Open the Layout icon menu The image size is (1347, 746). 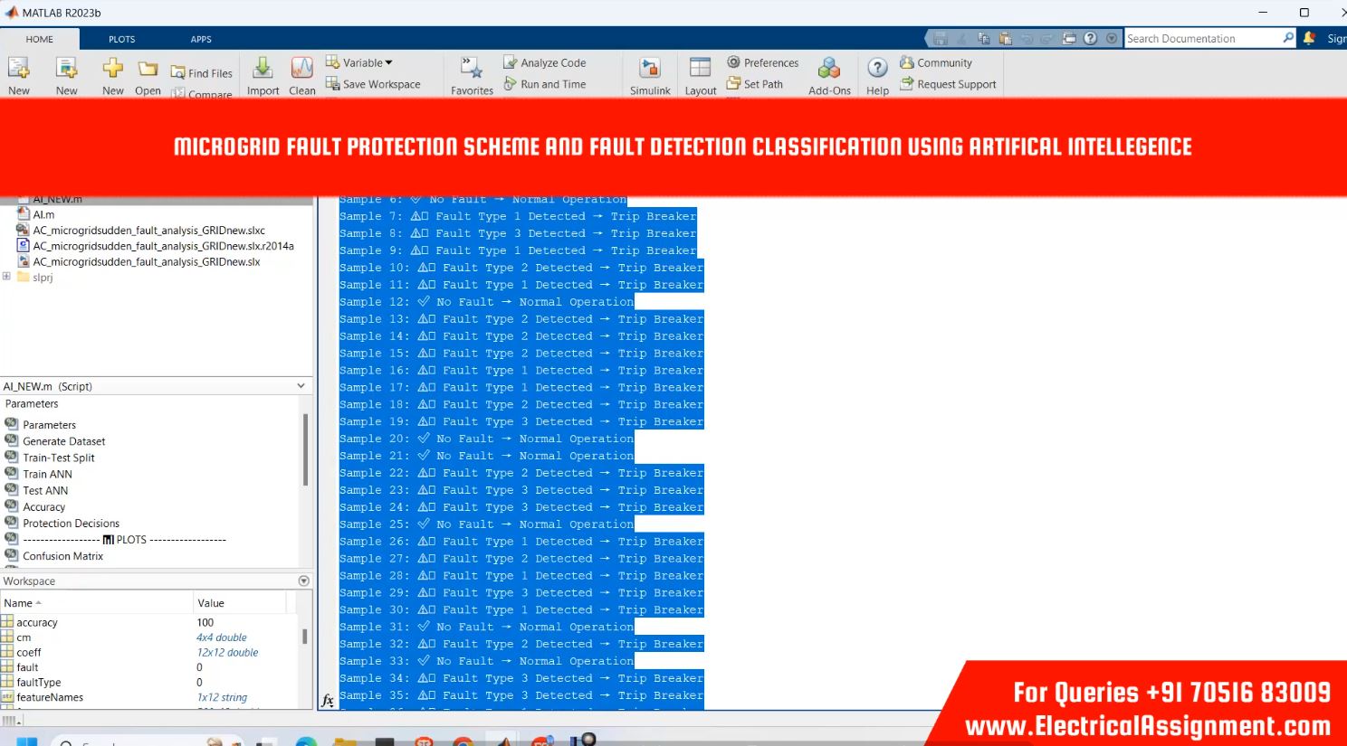click(x=700, y=69)
